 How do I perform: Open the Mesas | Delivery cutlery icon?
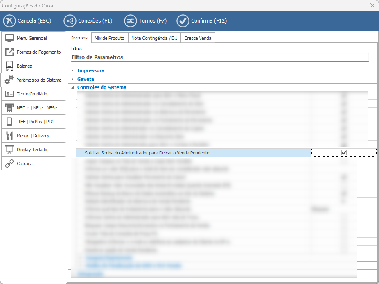[x=9, y=136]
